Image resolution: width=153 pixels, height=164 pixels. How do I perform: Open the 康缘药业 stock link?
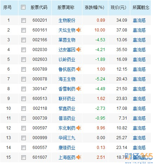pos(67,148)
